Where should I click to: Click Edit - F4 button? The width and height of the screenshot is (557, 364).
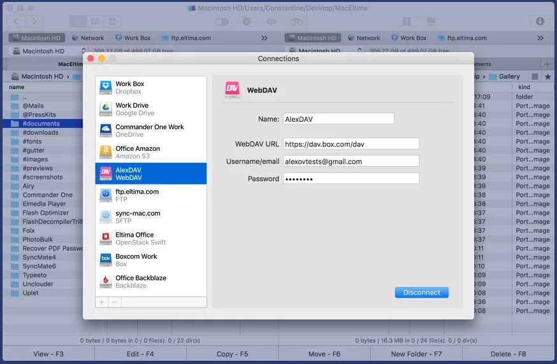[x=140, y=354]
